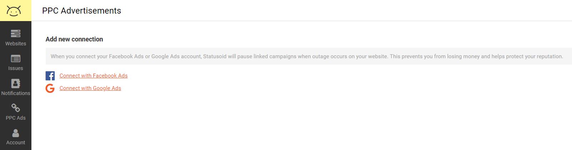Click "losing money" in the gray info banner
Image resolution: width=572 pixels, height=150 pixels.
tap(463, 56)
